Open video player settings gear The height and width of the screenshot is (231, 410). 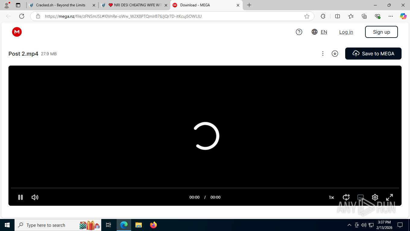point(375,197)
